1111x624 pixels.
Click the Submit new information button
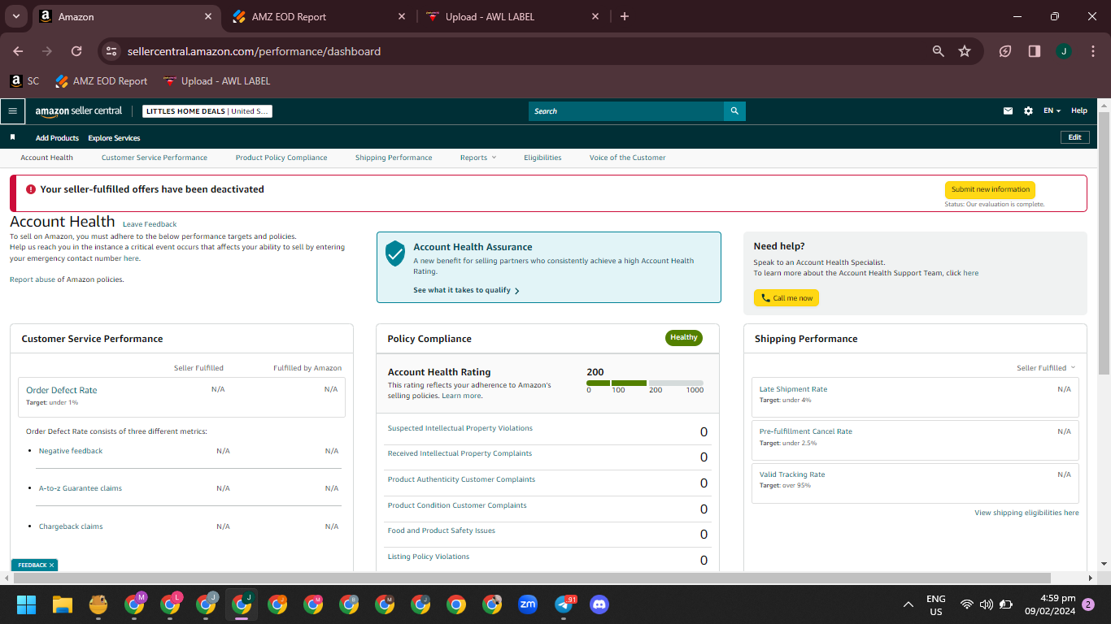990,189
